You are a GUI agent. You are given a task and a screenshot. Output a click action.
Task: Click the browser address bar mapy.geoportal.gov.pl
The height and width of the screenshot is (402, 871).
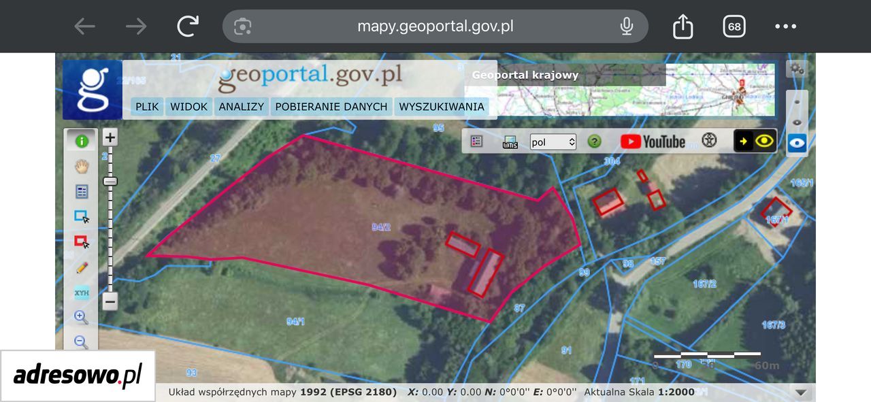(x=435, y=27)
